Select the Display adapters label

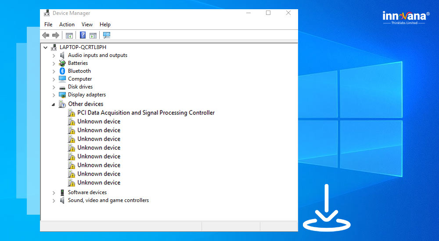[87, 95]
